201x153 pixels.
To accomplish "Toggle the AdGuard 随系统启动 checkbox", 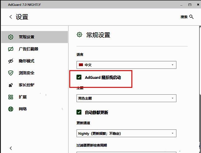I will point(79,77).
